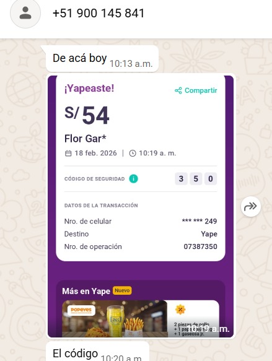This screenshot has width=272, height=361.
Task: Click the operation number 07387350
Action: [x=200, y=246]
